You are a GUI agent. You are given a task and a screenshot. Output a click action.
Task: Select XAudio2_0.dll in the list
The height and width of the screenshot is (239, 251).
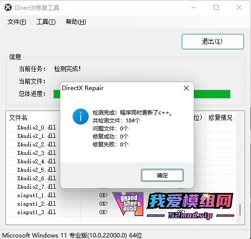pyautogui.click(x=36, y=127)
